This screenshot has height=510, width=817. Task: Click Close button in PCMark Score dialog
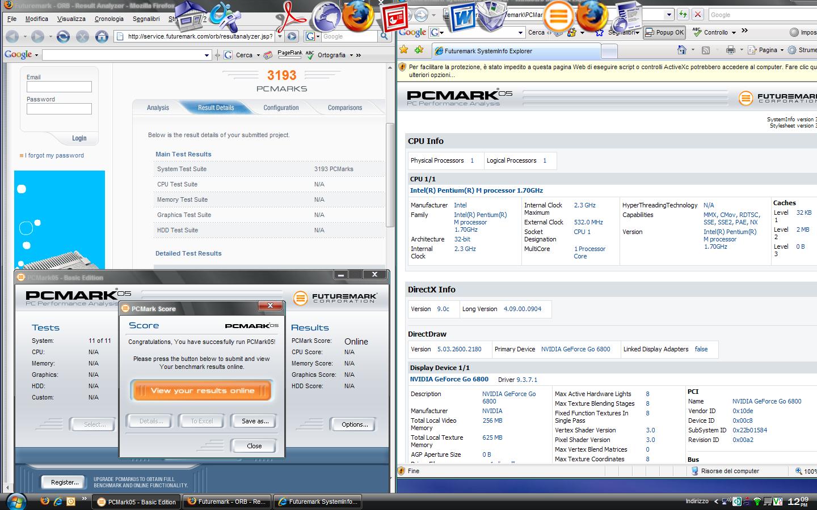coord(254,446)
